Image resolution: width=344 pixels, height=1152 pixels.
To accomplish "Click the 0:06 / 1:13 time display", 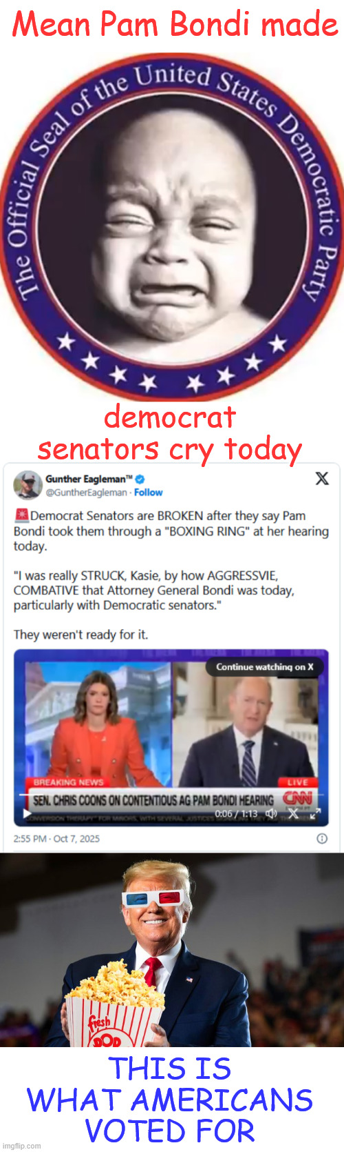I will coord(236,814).
